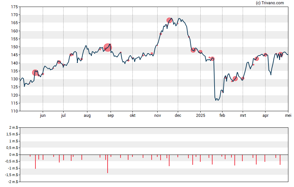Viewport: 294px width, 187px height.
Task: Click the '2025' year label
Action: (200, 116)
